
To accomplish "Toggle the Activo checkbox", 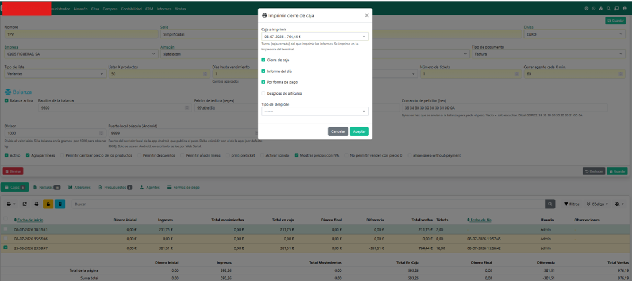I will pos(6,155).
